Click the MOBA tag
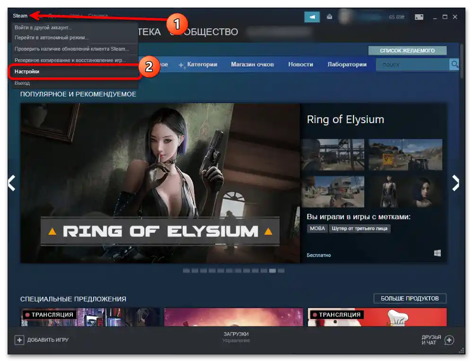The width and height of the screenshot is (473, 362). (x=317, y=229)
